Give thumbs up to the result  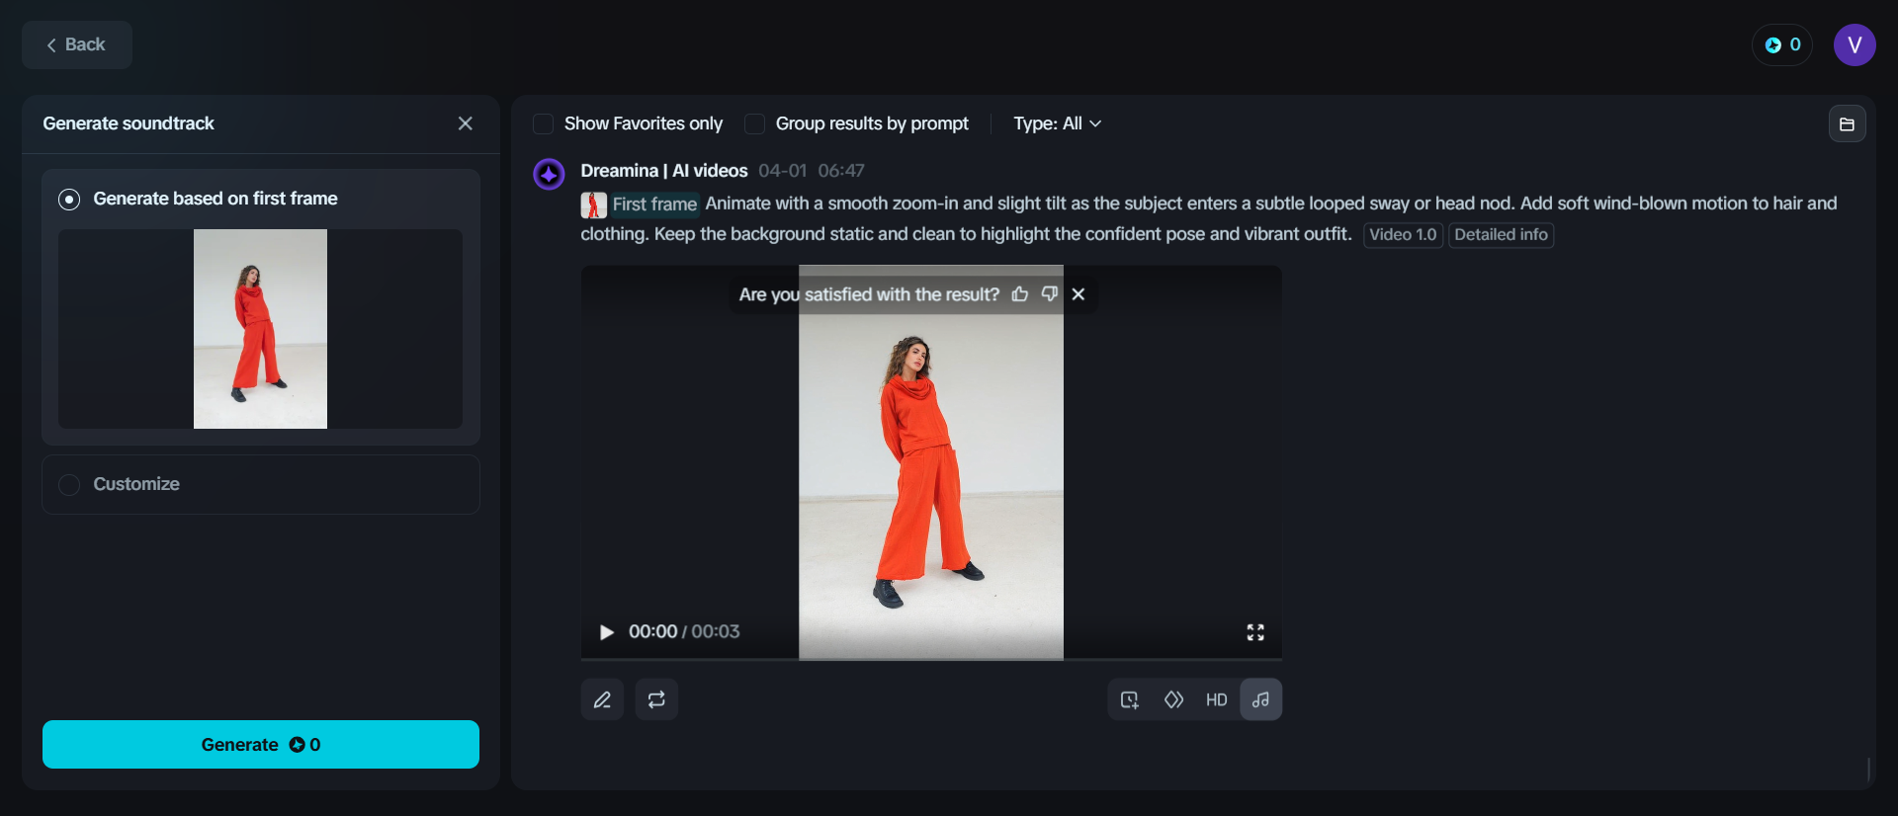(1020, 294)
